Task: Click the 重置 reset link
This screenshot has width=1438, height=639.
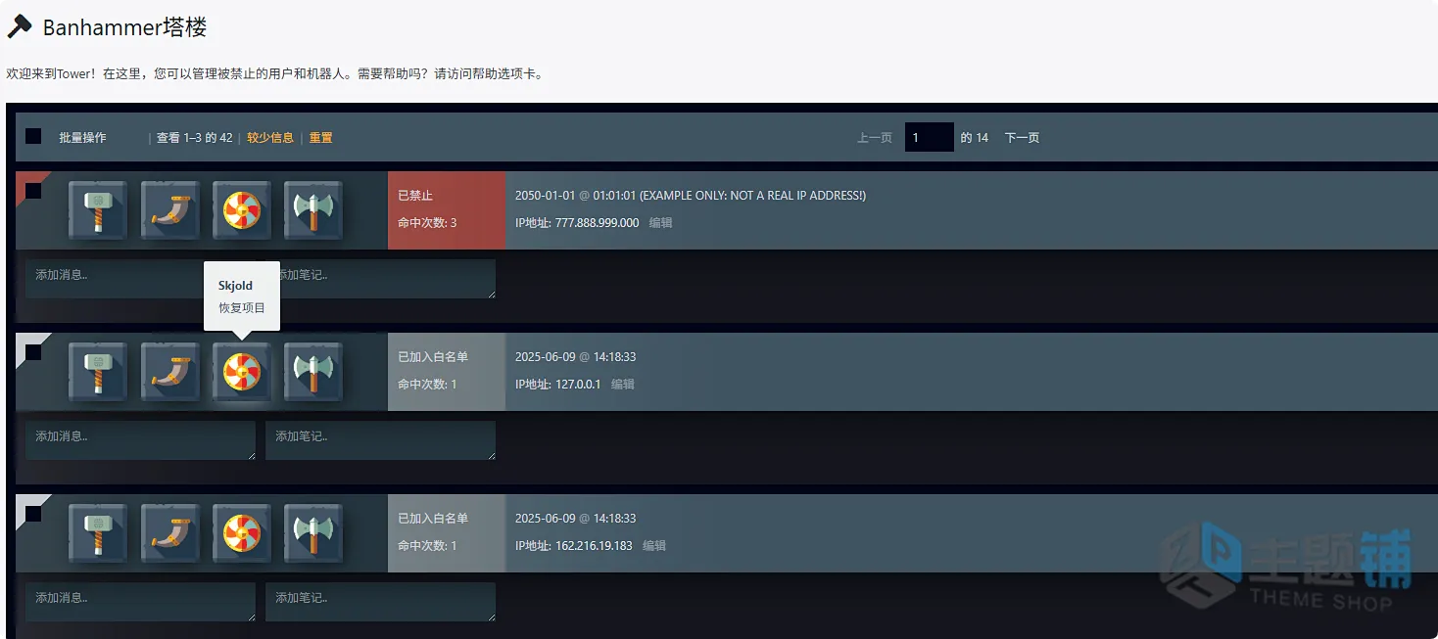Action: [321, 138]
